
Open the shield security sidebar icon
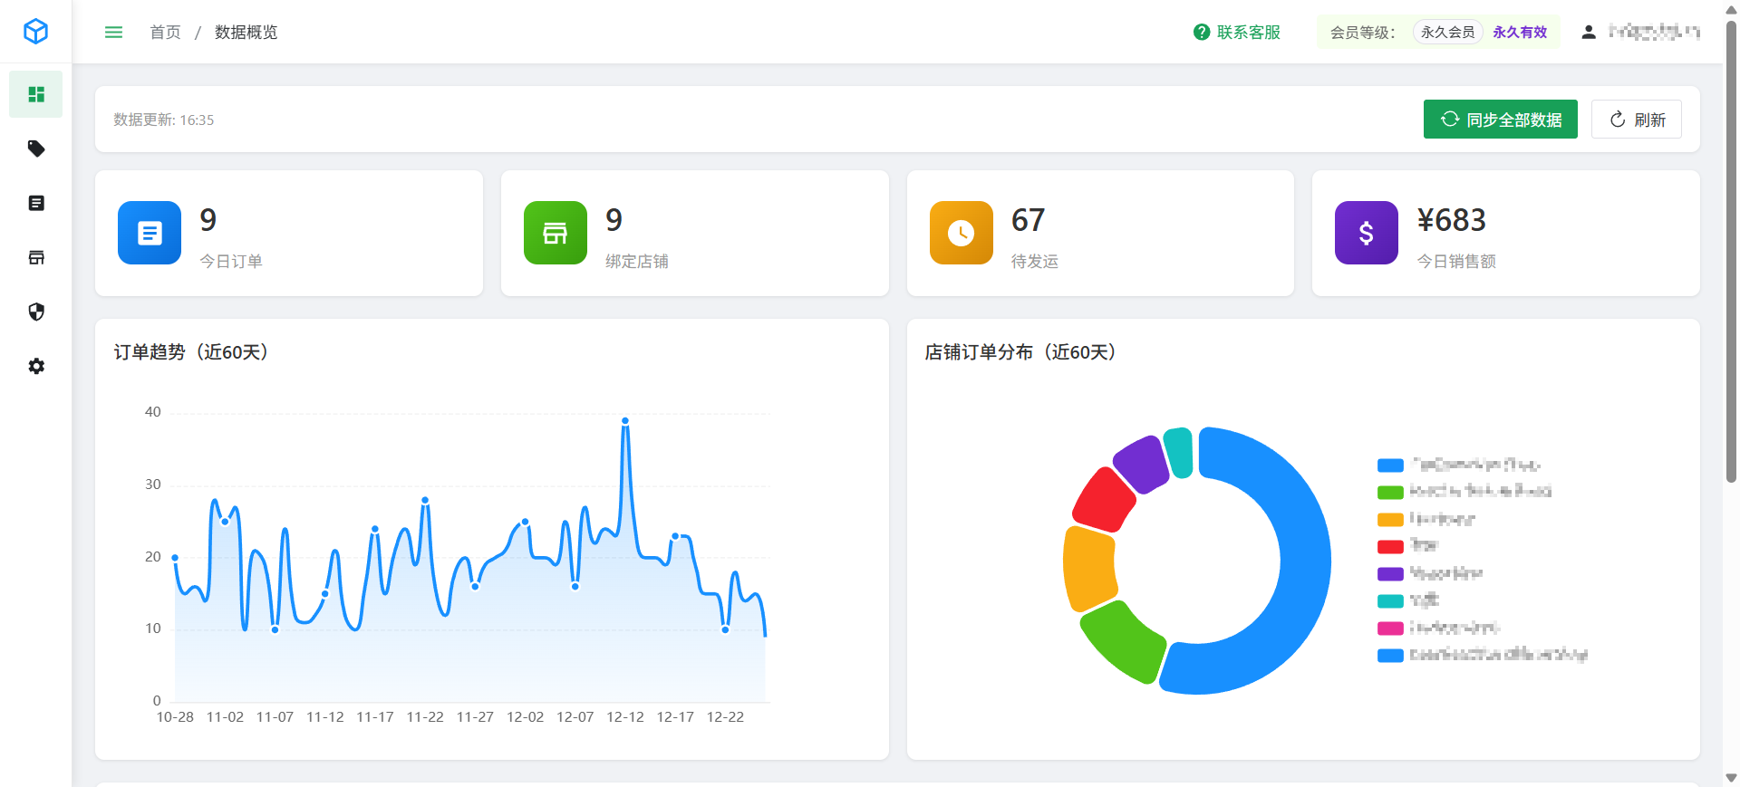36,312
